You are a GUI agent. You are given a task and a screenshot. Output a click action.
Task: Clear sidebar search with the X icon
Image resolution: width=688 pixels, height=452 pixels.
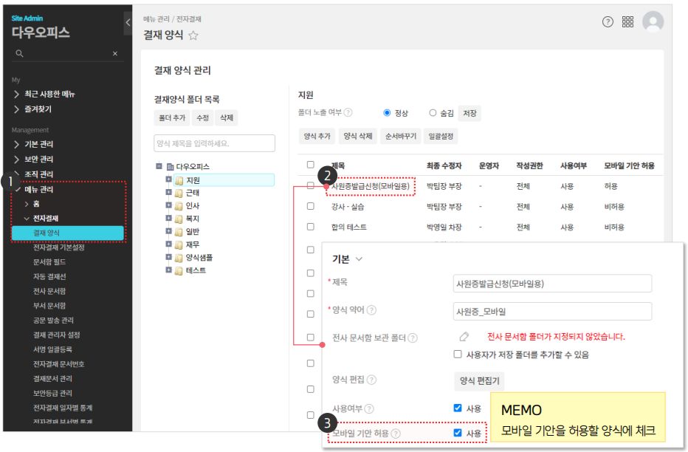click(115, 54)
